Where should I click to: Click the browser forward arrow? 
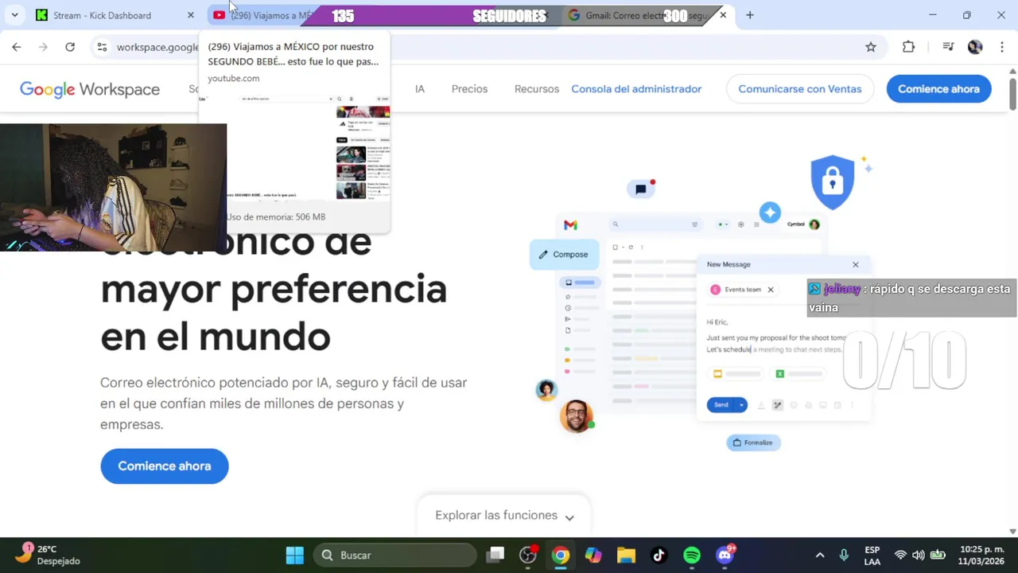coord(43,47)
